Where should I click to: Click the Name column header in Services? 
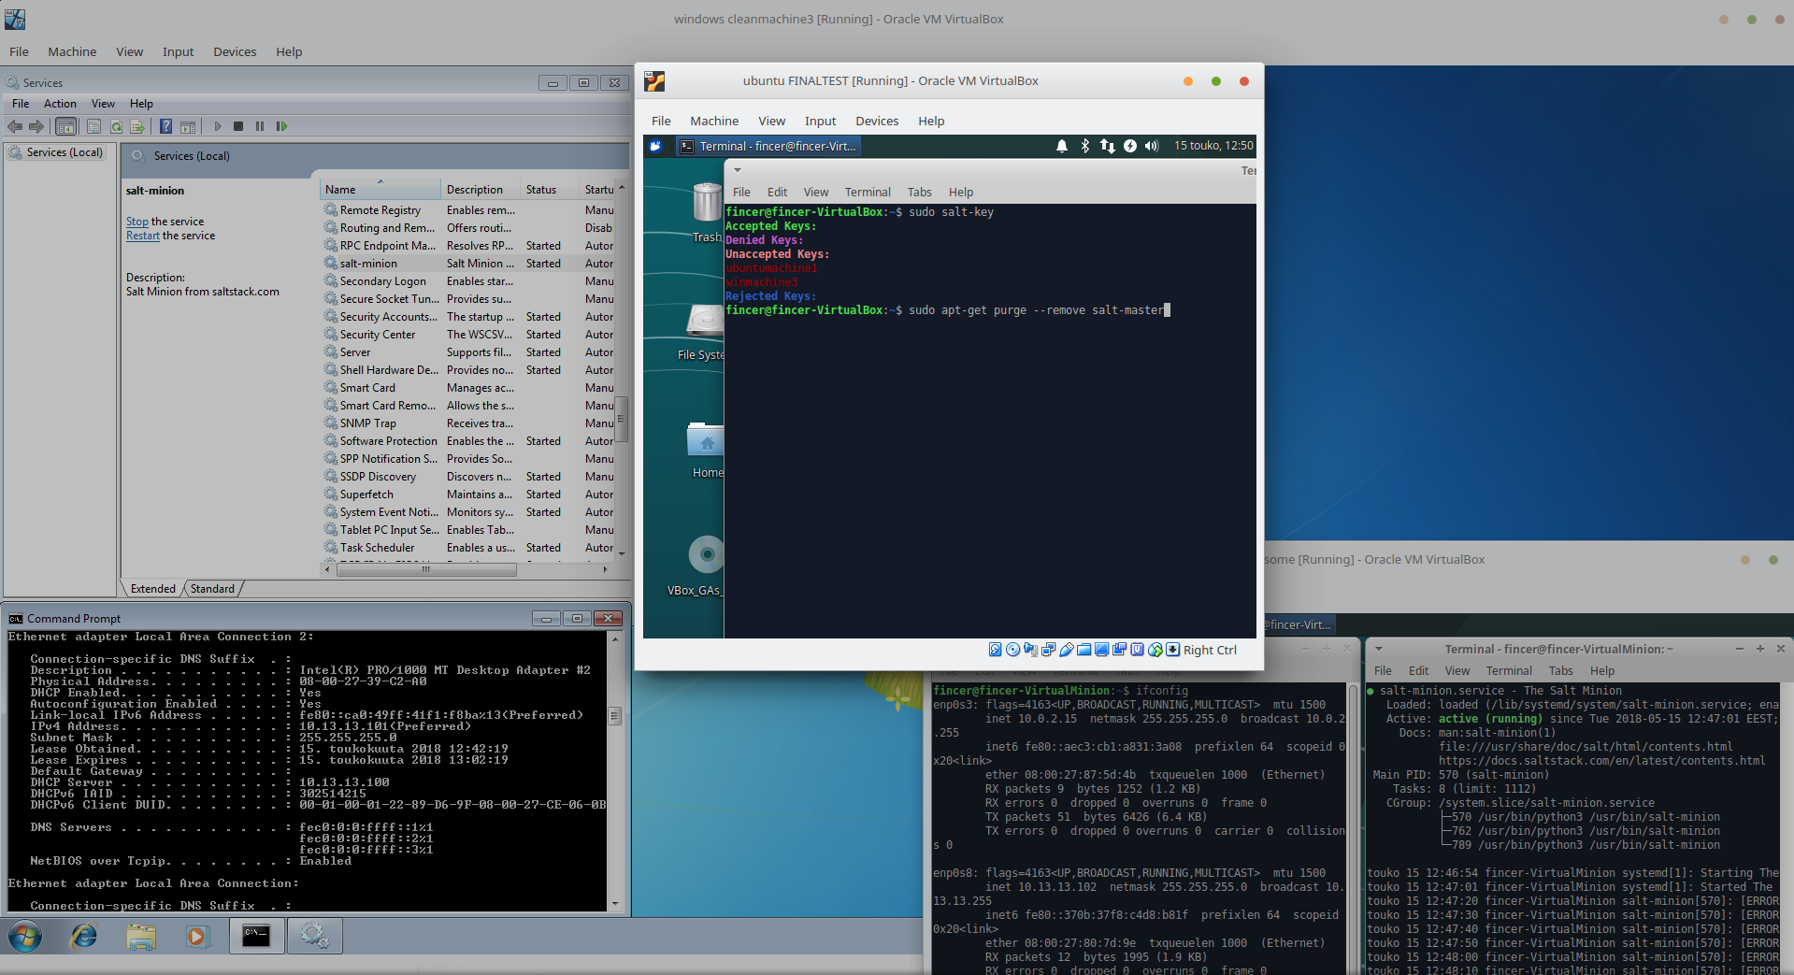tap(380, 190)
